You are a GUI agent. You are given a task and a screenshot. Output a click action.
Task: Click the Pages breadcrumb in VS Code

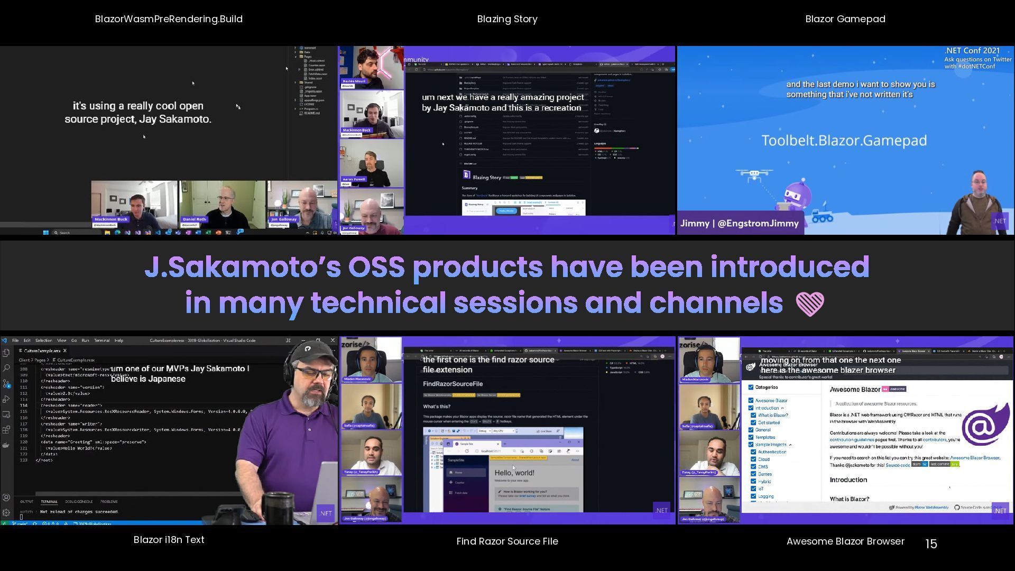tap(40, 360)
